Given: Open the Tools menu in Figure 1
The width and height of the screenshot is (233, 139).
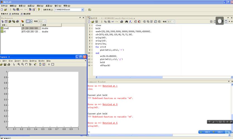Looking at the screenshot, I should (x=25, y=61).
